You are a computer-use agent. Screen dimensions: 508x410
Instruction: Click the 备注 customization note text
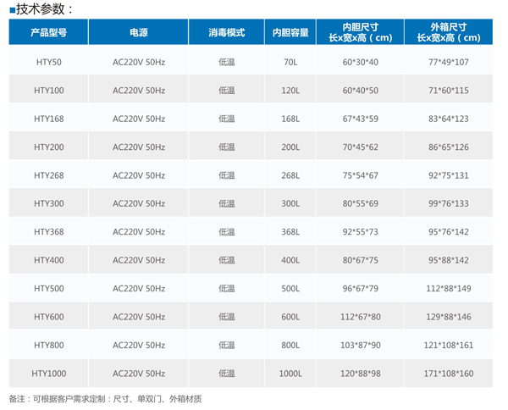106,398
